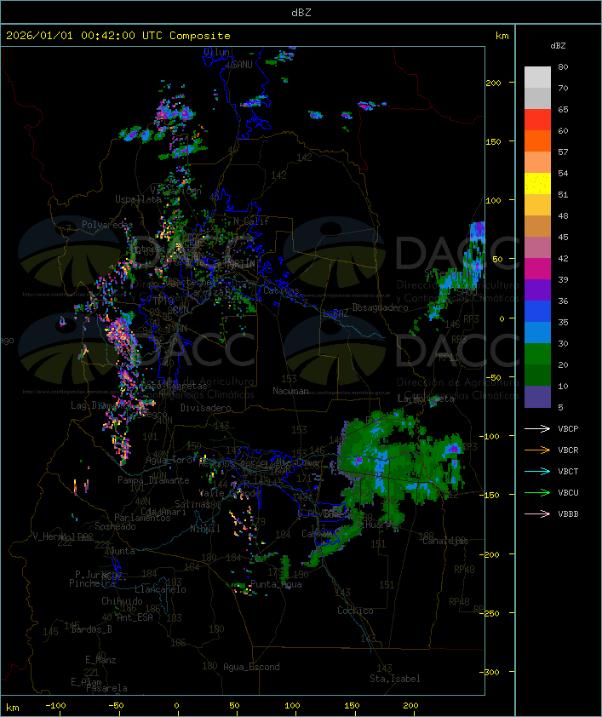
Task: Click the Nihuil place label
Action: click(205, 529)
